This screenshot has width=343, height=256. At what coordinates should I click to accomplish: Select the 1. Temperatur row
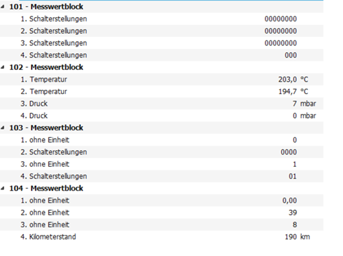[x=162, y=80]
